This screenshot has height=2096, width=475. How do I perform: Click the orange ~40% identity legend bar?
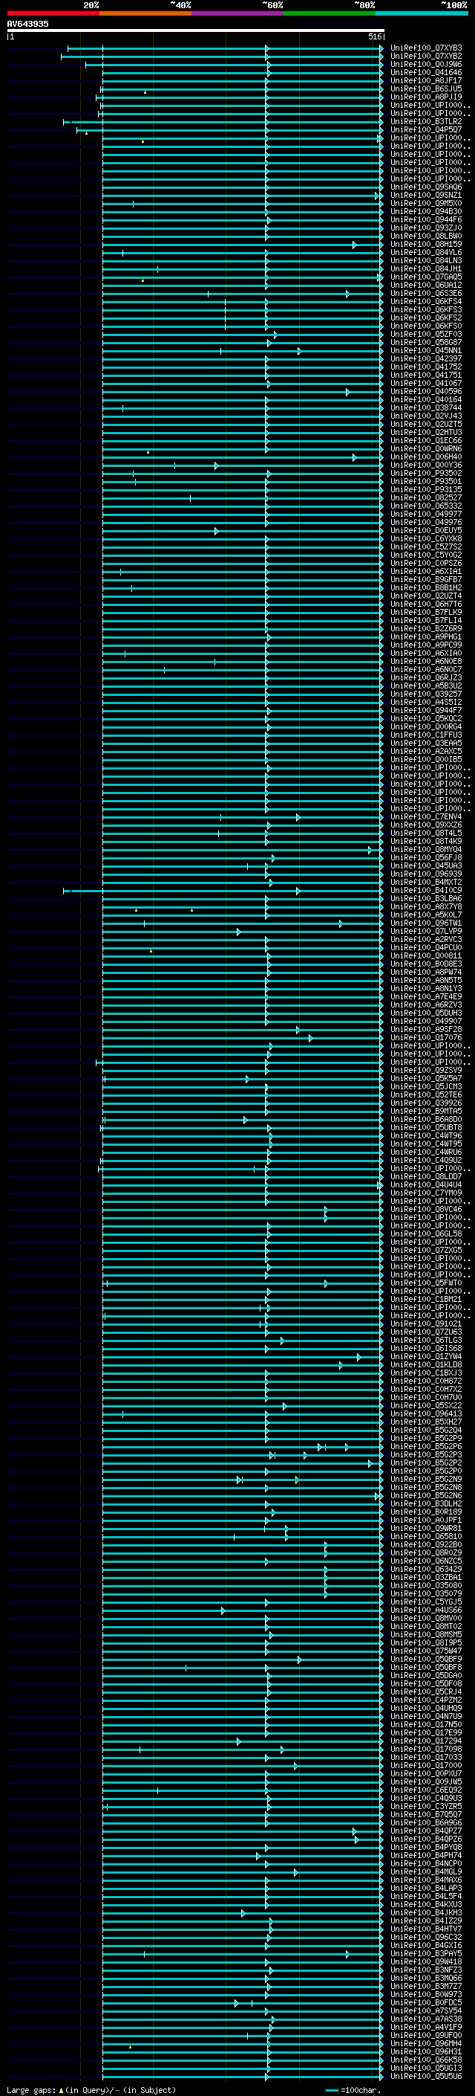pos(145,13)
